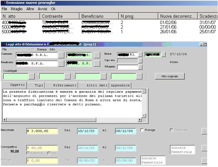The height and width of the screenshot is (167, 218).
Task: Click button after green Beneficiario field
Action: 97,63
